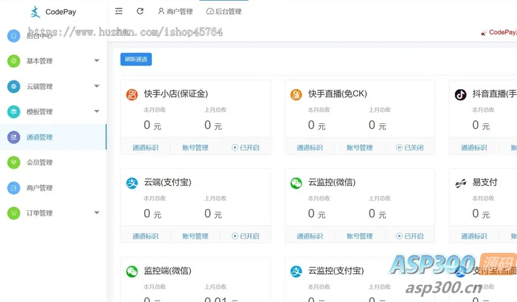Click the 商户管理 user icon in sidebar
The image size is (517, 302).
tap(14, 188)
